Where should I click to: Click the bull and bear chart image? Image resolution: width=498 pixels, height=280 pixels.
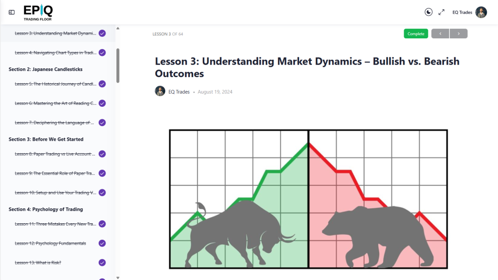pyautogui.click(x=308, y=199)
